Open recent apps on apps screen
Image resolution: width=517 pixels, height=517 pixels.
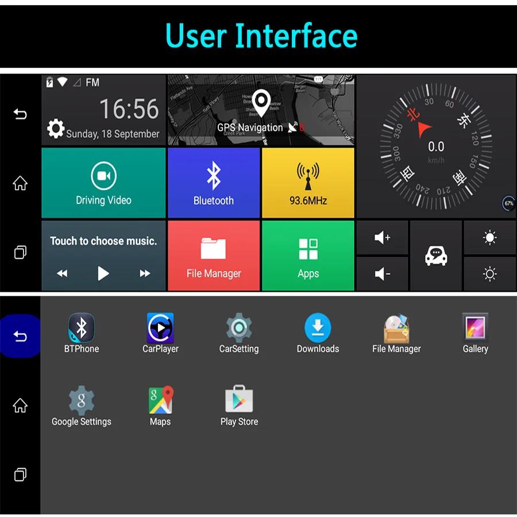pyautogui.click(x=20, y=474)
